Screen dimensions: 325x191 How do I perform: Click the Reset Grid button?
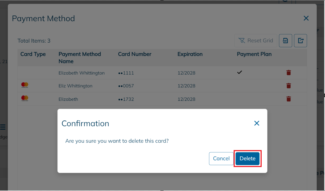pos(256,40)
